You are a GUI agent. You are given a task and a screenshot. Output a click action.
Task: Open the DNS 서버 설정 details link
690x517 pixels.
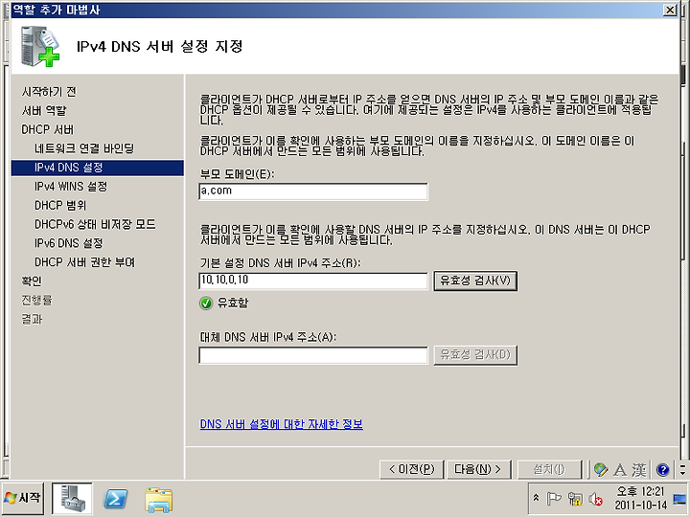[x=281, y=424]
